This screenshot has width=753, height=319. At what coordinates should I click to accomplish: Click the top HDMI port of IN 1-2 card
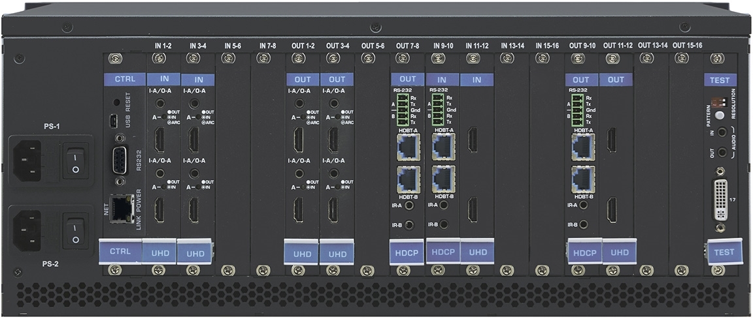point(159,139)
